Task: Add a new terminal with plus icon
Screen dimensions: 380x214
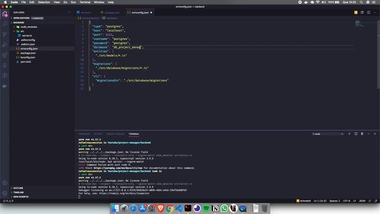Action: coord(349,134)
